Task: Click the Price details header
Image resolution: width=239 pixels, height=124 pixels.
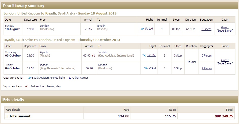Action: pyautogui.click(x=13, y=100)
